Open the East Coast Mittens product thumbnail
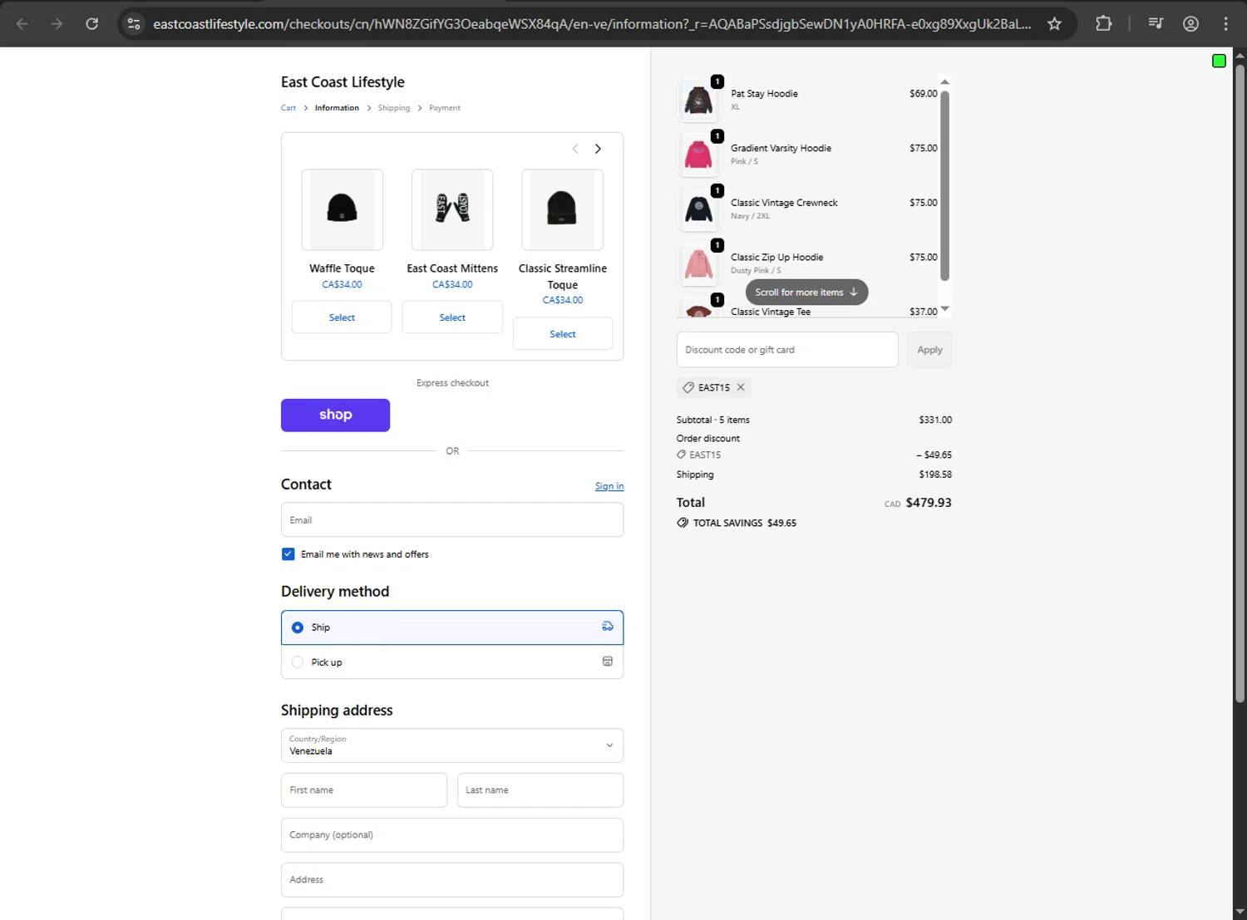Viewport: 1247px width, 920px height. click(452, 209)
